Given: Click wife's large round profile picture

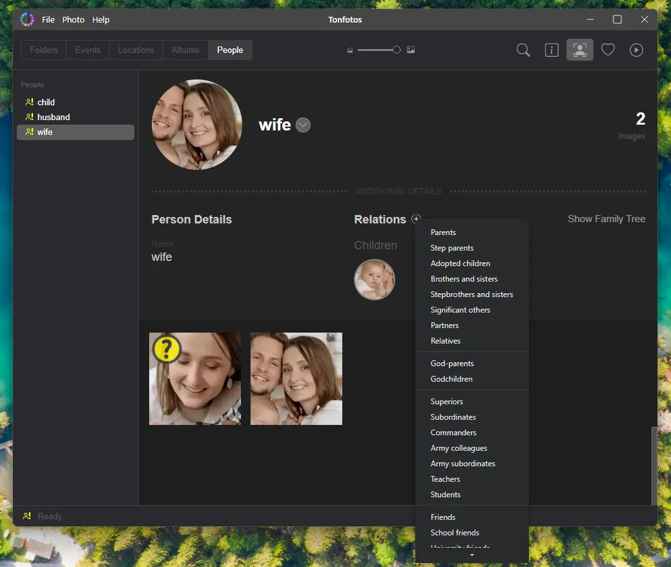Looking at the screenshot, I should 197,125.
